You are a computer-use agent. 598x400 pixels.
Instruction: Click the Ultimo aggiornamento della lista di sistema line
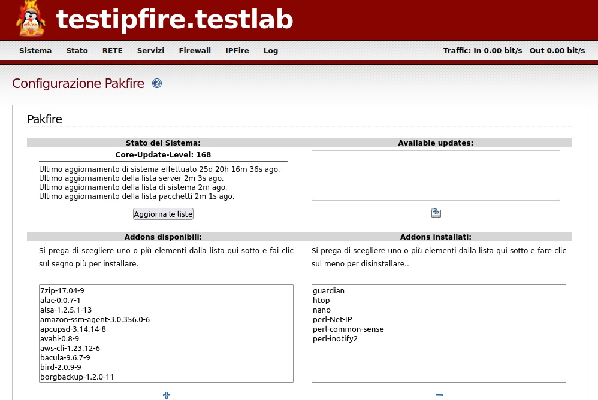133,187
